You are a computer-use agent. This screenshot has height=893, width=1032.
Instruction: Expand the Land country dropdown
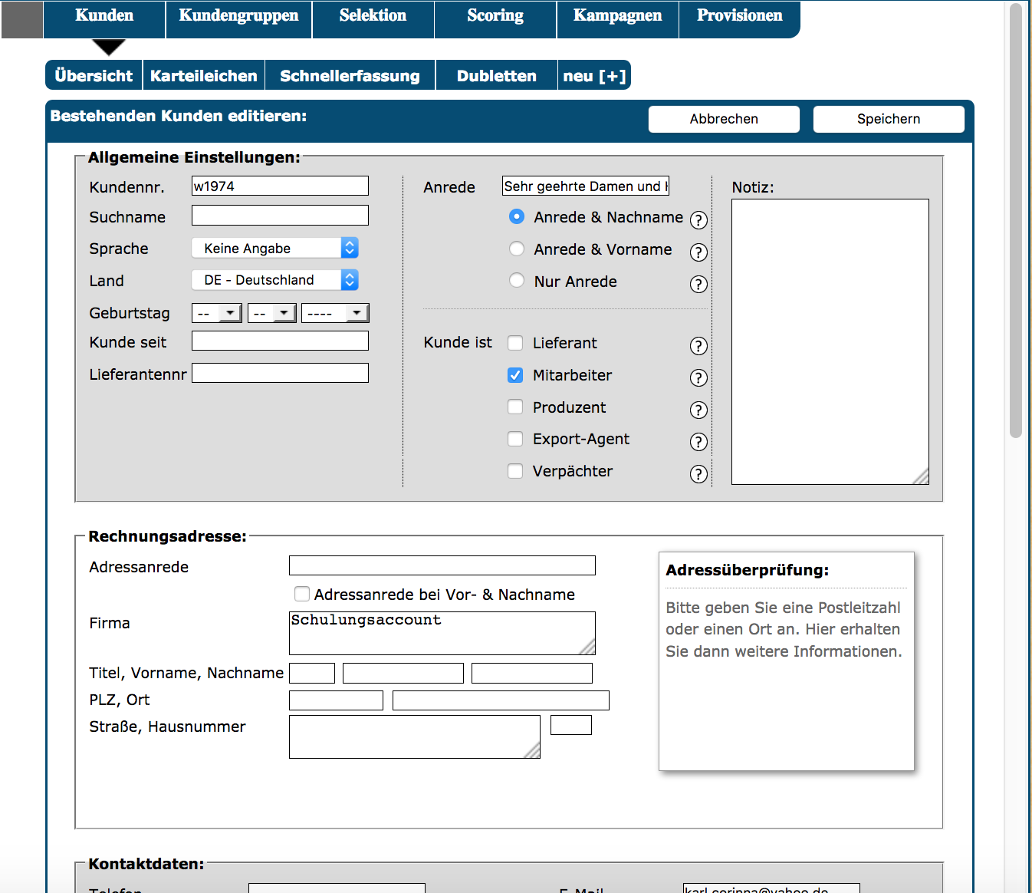point(274,280)
